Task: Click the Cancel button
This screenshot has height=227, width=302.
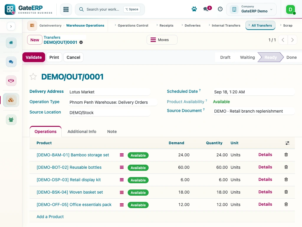Action: click(x=73, y=57)
